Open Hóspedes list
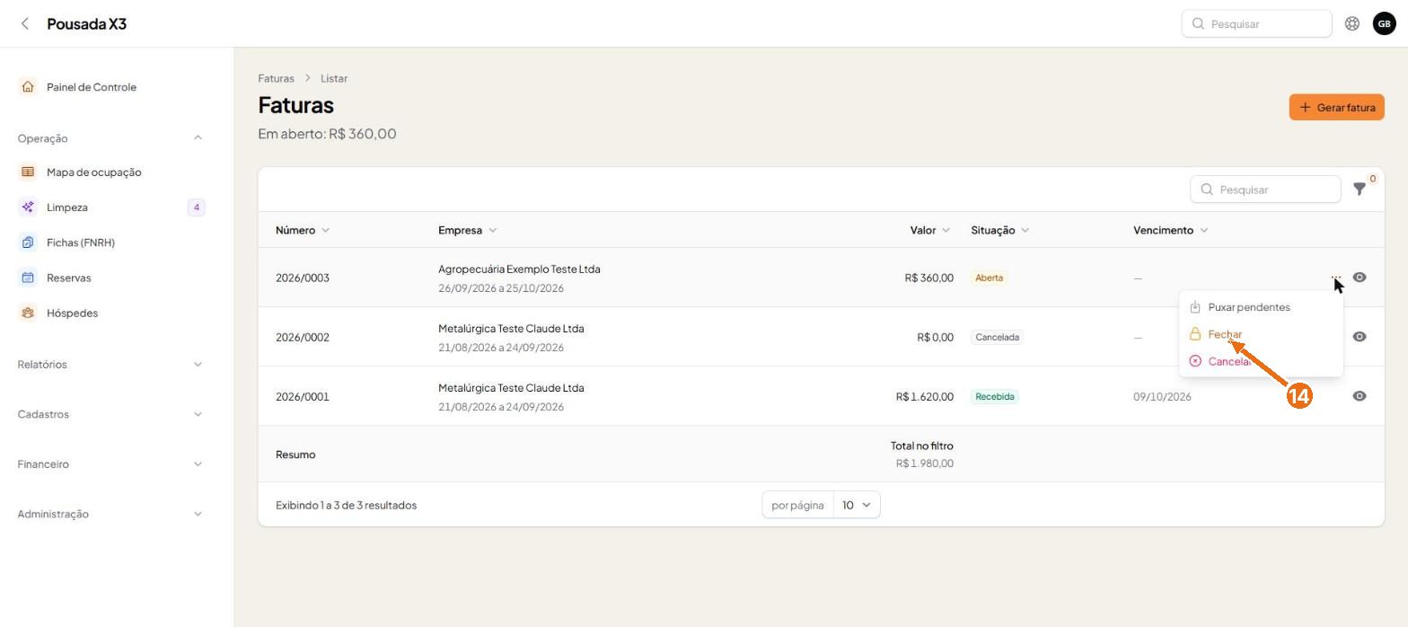The width and height of the screenshot is (1408, 627). click(72, 313)
